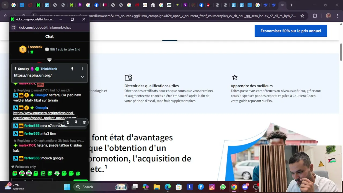Pick the first green Kick emote
Screen dimensions: 343x193
click(15, 173)
